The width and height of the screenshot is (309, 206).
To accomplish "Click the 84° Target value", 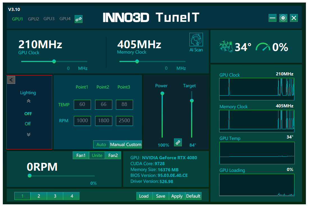I will tap(193, 145).
